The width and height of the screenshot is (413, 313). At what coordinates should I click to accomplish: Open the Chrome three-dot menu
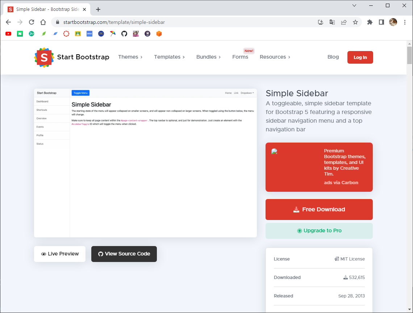[405, 22]
